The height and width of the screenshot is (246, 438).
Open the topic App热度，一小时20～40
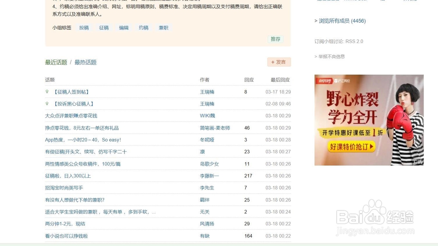tap(83, 139)
